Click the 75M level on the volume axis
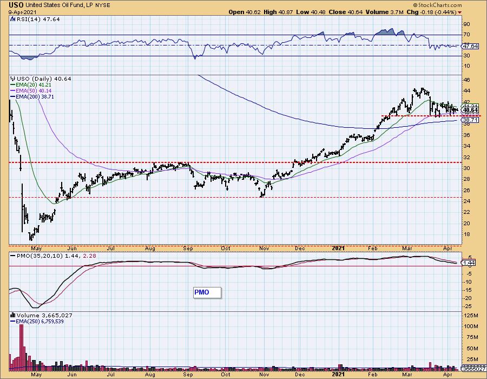The height and width of the screenshot is (379, 487). (471, 337)
